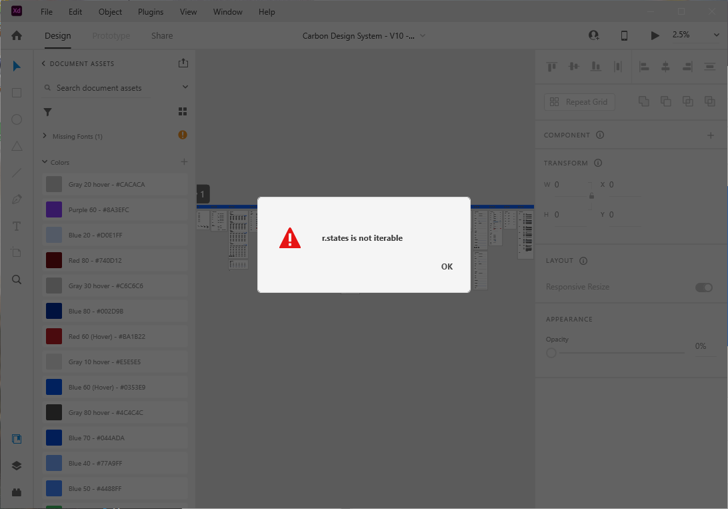
Task: Select the Pen tool
Action: 17,199
